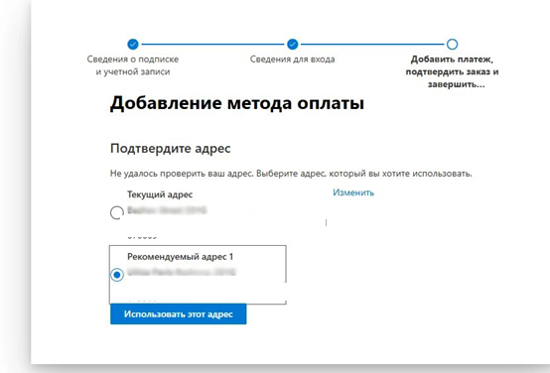
Task: Select the current address radio button
Action: (117, 212)
